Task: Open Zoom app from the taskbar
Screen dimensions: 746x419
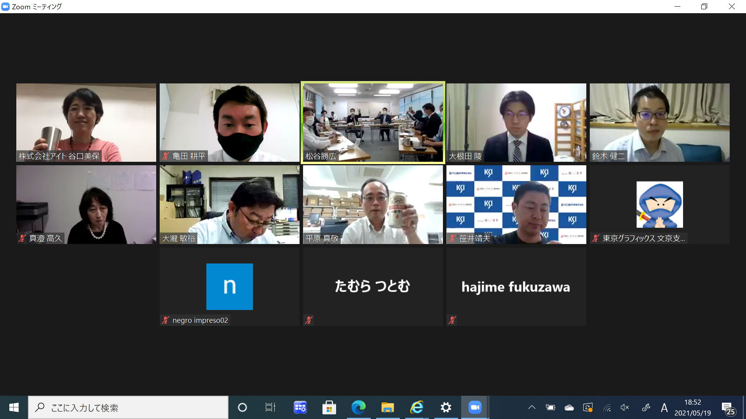Action: (475, 407)
